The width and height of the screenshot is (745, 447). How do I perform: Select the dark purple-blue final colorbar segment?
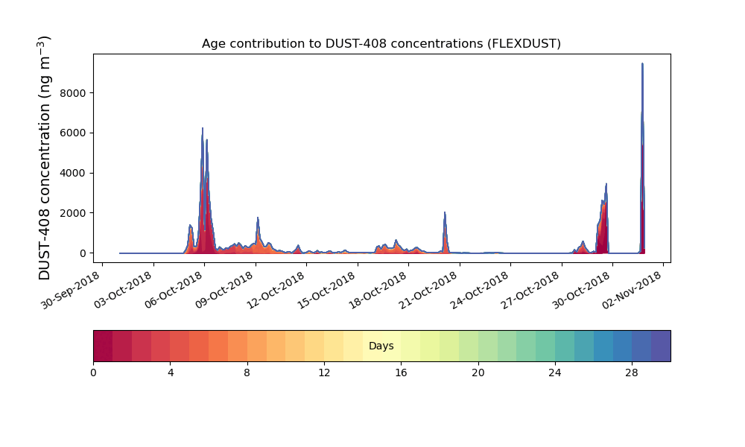tap(661, 346)
